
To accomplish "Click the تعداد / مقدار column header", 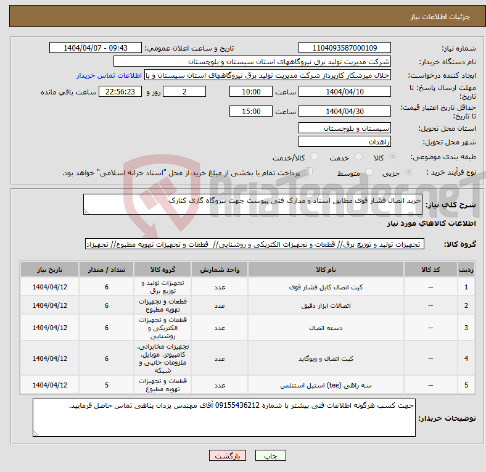I will pos(106,270).
